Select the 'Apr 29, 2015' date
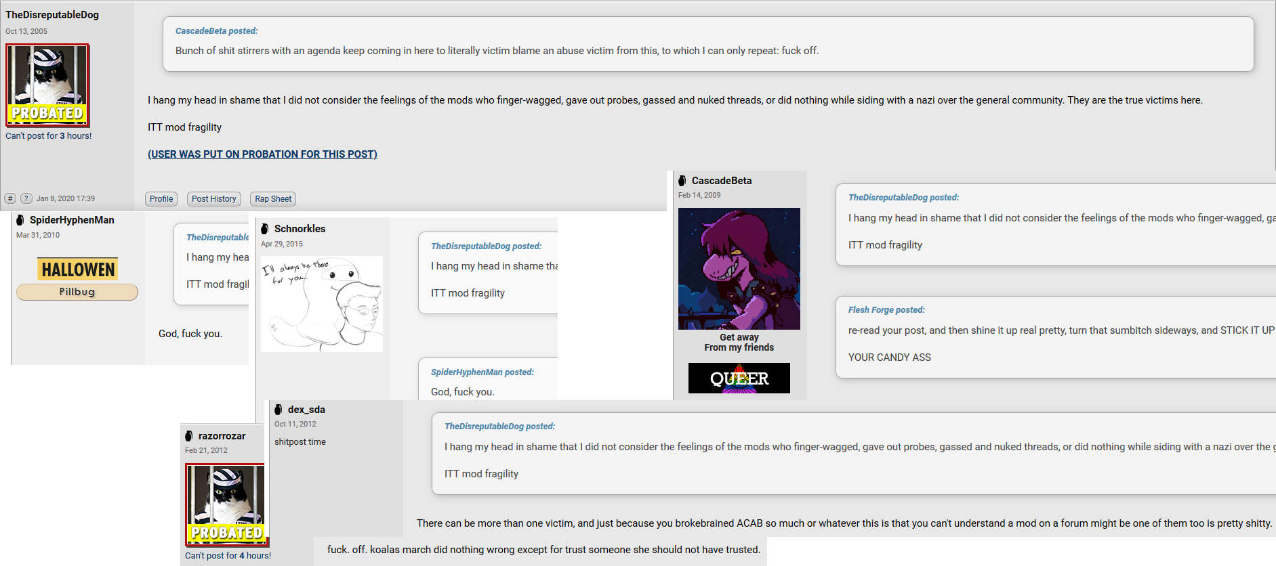Viewport: 1276px width, 566px height. (x=282, y=244)
